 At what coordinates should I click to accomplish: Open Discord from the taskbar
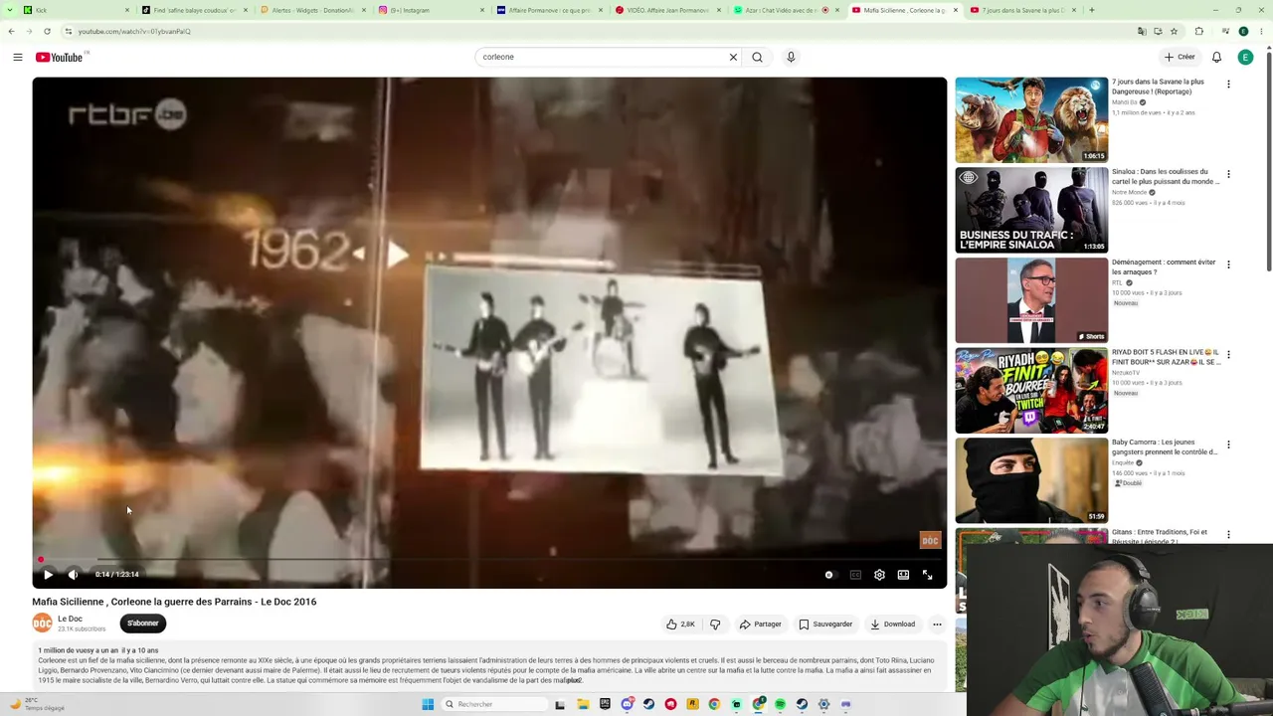(x=627, y=704)
